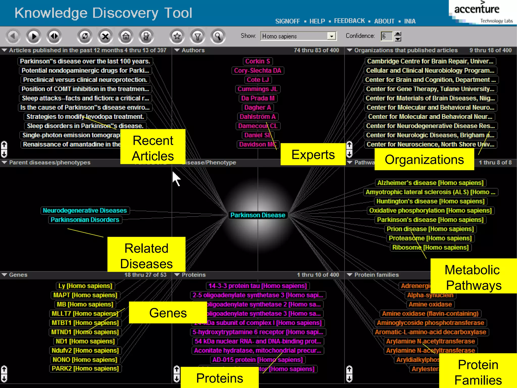Collapse the Protein families panel

pos(349,275)
